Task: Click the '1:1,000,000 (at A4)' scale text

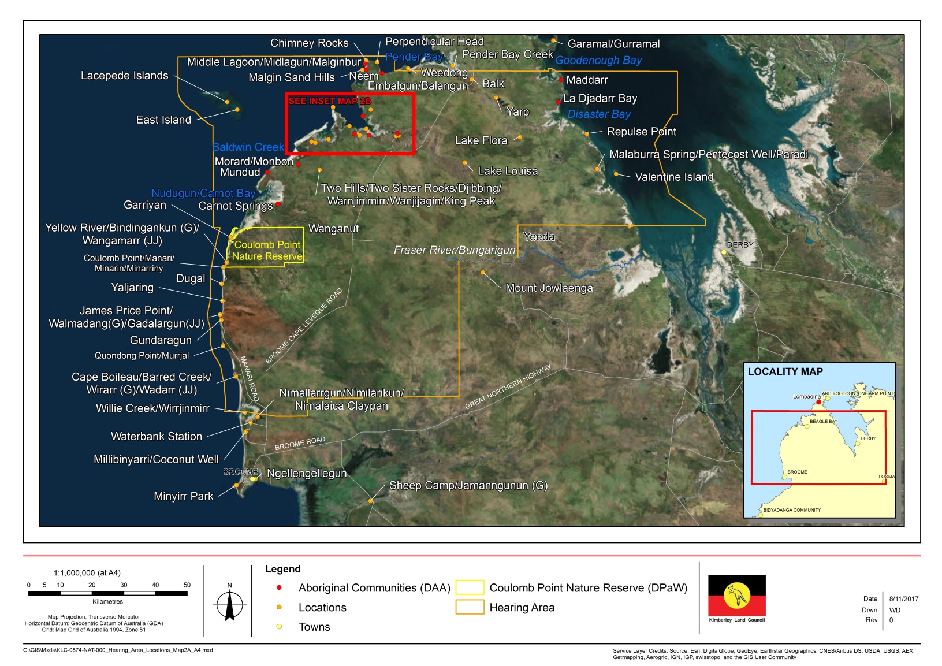Action: pos(87,573)
